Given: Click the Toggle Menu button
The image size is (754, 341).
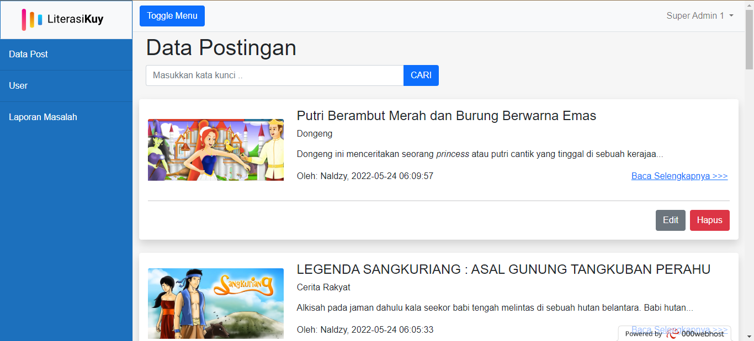Looking at the screenshot, I should coord(172,16).
